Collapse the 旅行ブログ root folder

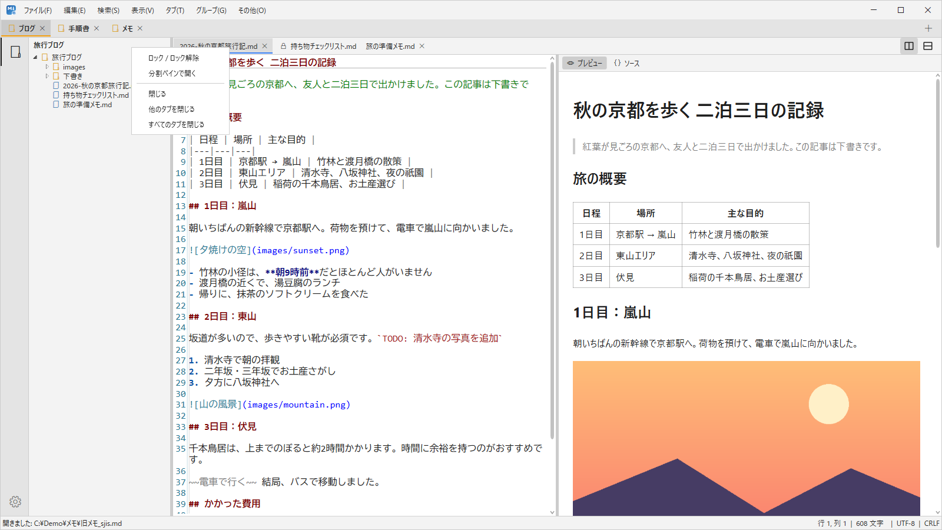click(35, 57)
